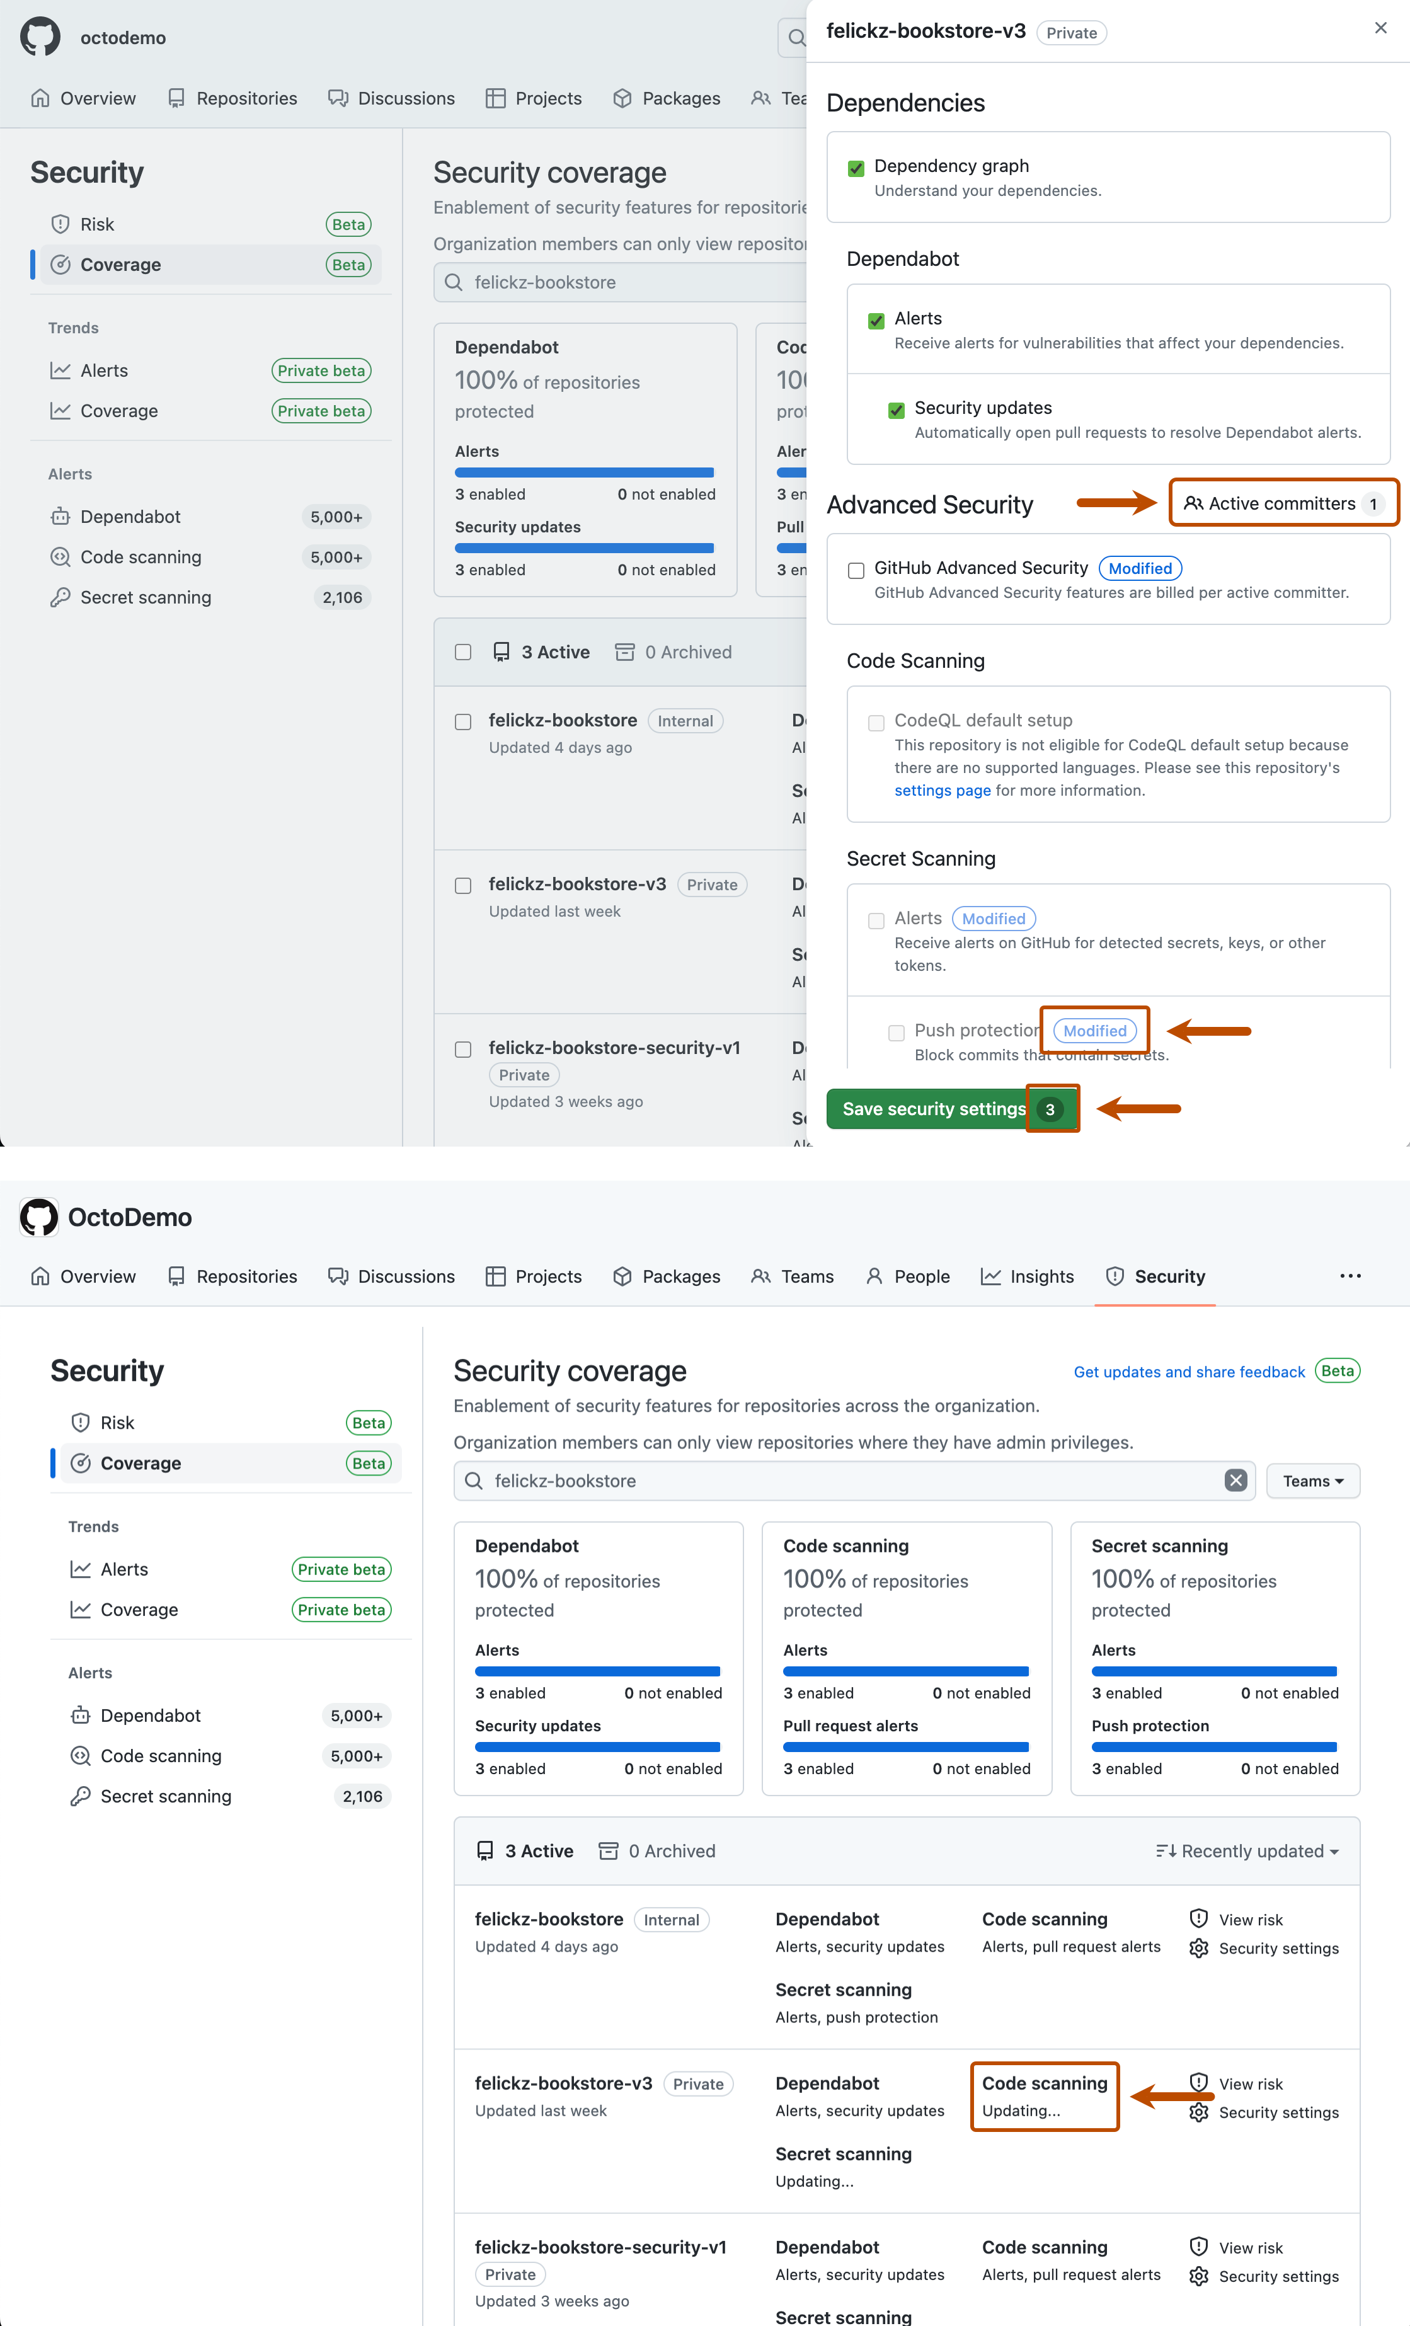The height and width of the screenshot is (2326, 1410).
Task: Uncheck the Dependency graph checkbox
Action: point(856,168)
